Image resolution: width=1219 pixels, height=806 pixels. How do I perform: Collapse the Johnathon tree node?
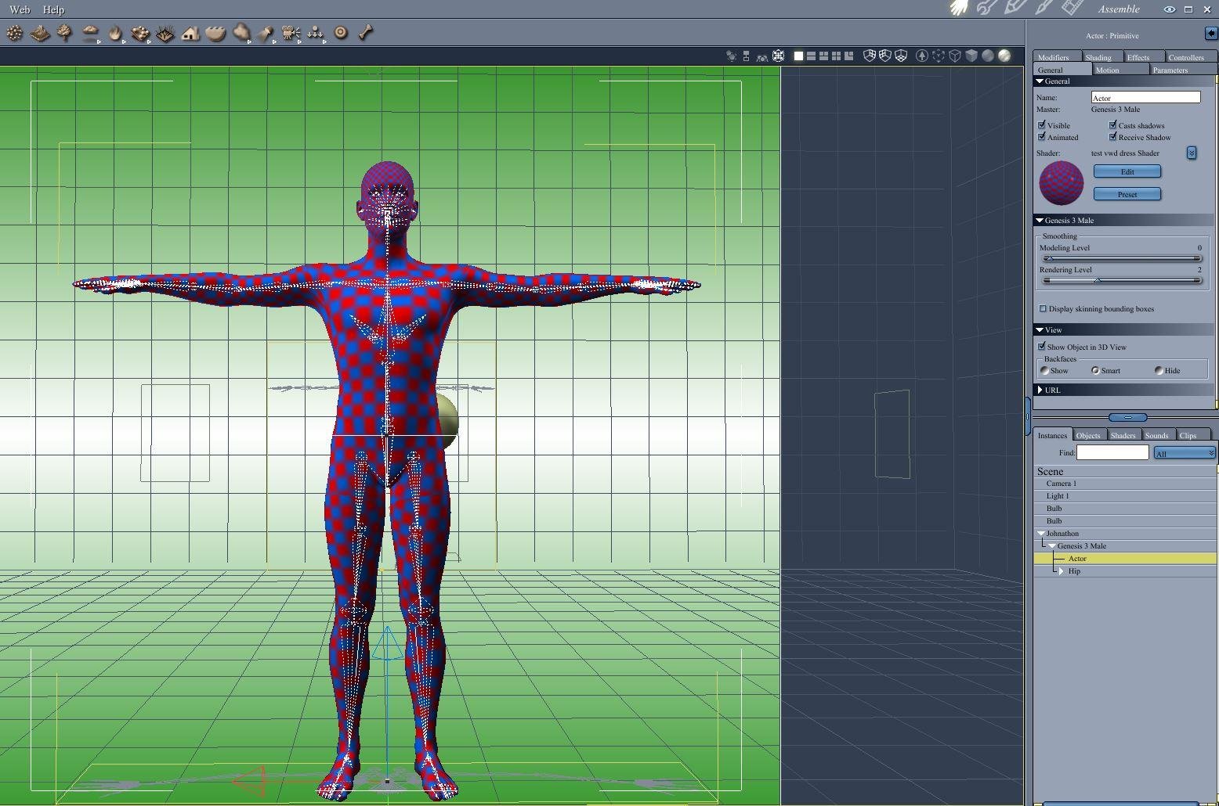pos(1041,534)
